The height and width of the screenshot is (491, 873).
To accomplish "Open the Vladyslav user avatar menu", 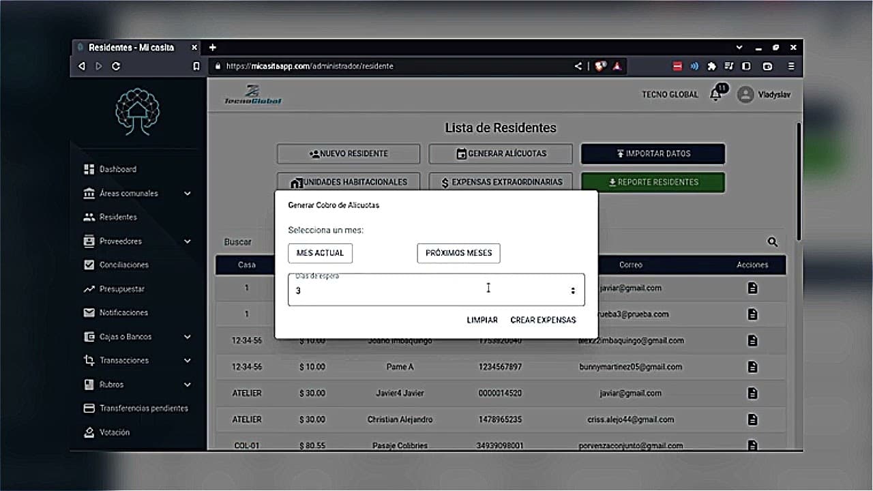I will point(745,95).
